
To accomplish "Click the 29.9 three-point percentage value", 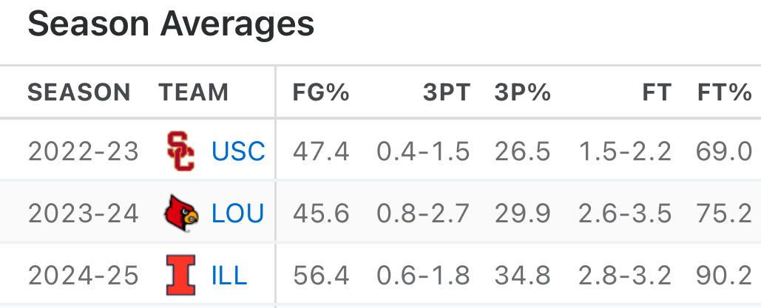I will point(523,213).
